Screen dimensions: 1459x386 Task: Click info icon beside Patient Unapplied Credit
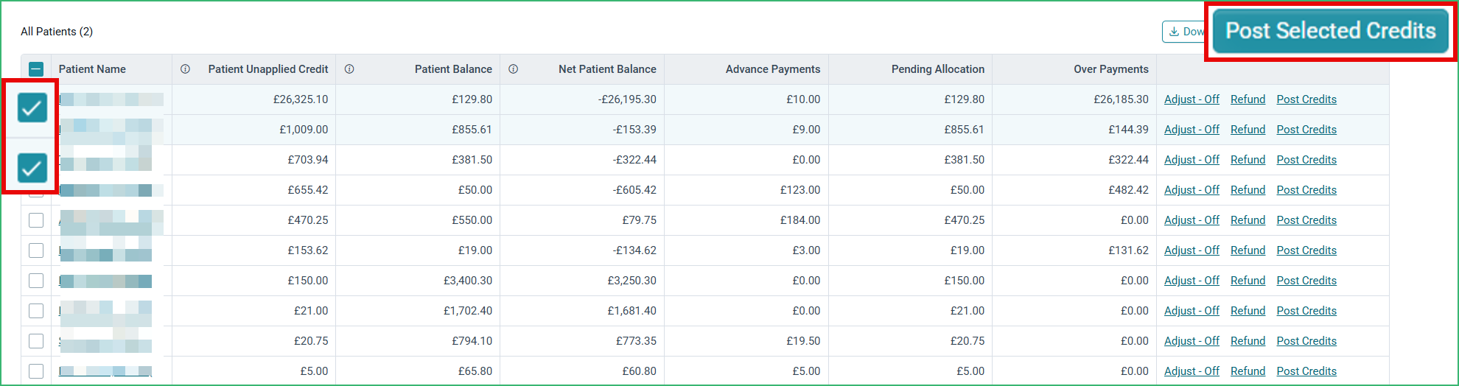(185, 69)
